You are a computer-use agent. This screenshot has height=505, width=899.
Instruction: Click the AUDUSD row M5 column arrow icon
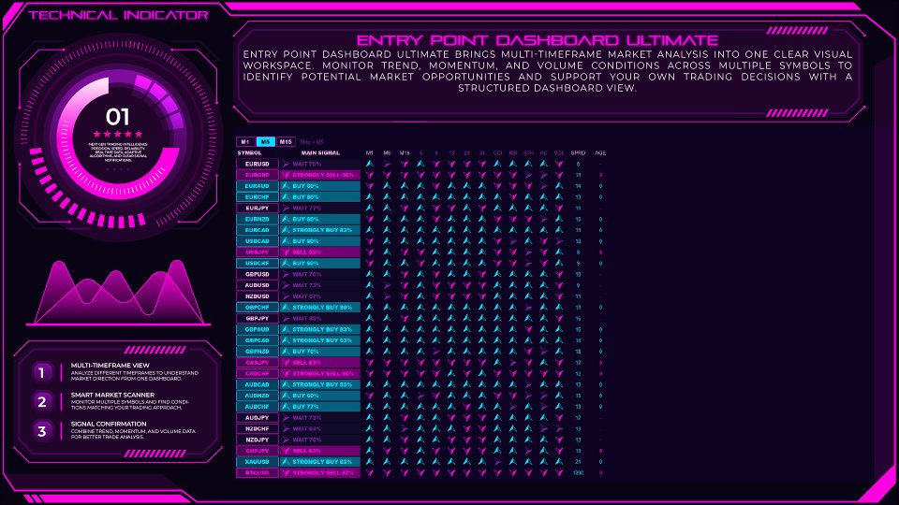387,285
